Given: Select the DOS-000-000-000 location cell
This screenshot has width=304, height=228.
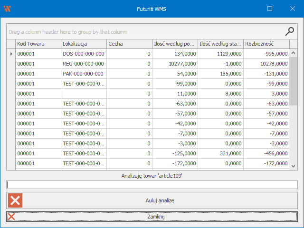Looking at the screenshot, I should pyautogui.click(x=83, y=54).
